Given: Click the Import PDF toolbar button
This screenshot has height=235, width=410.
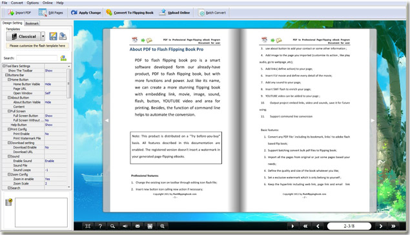Looking at the screenshot, I should click(x=19, y=12).
